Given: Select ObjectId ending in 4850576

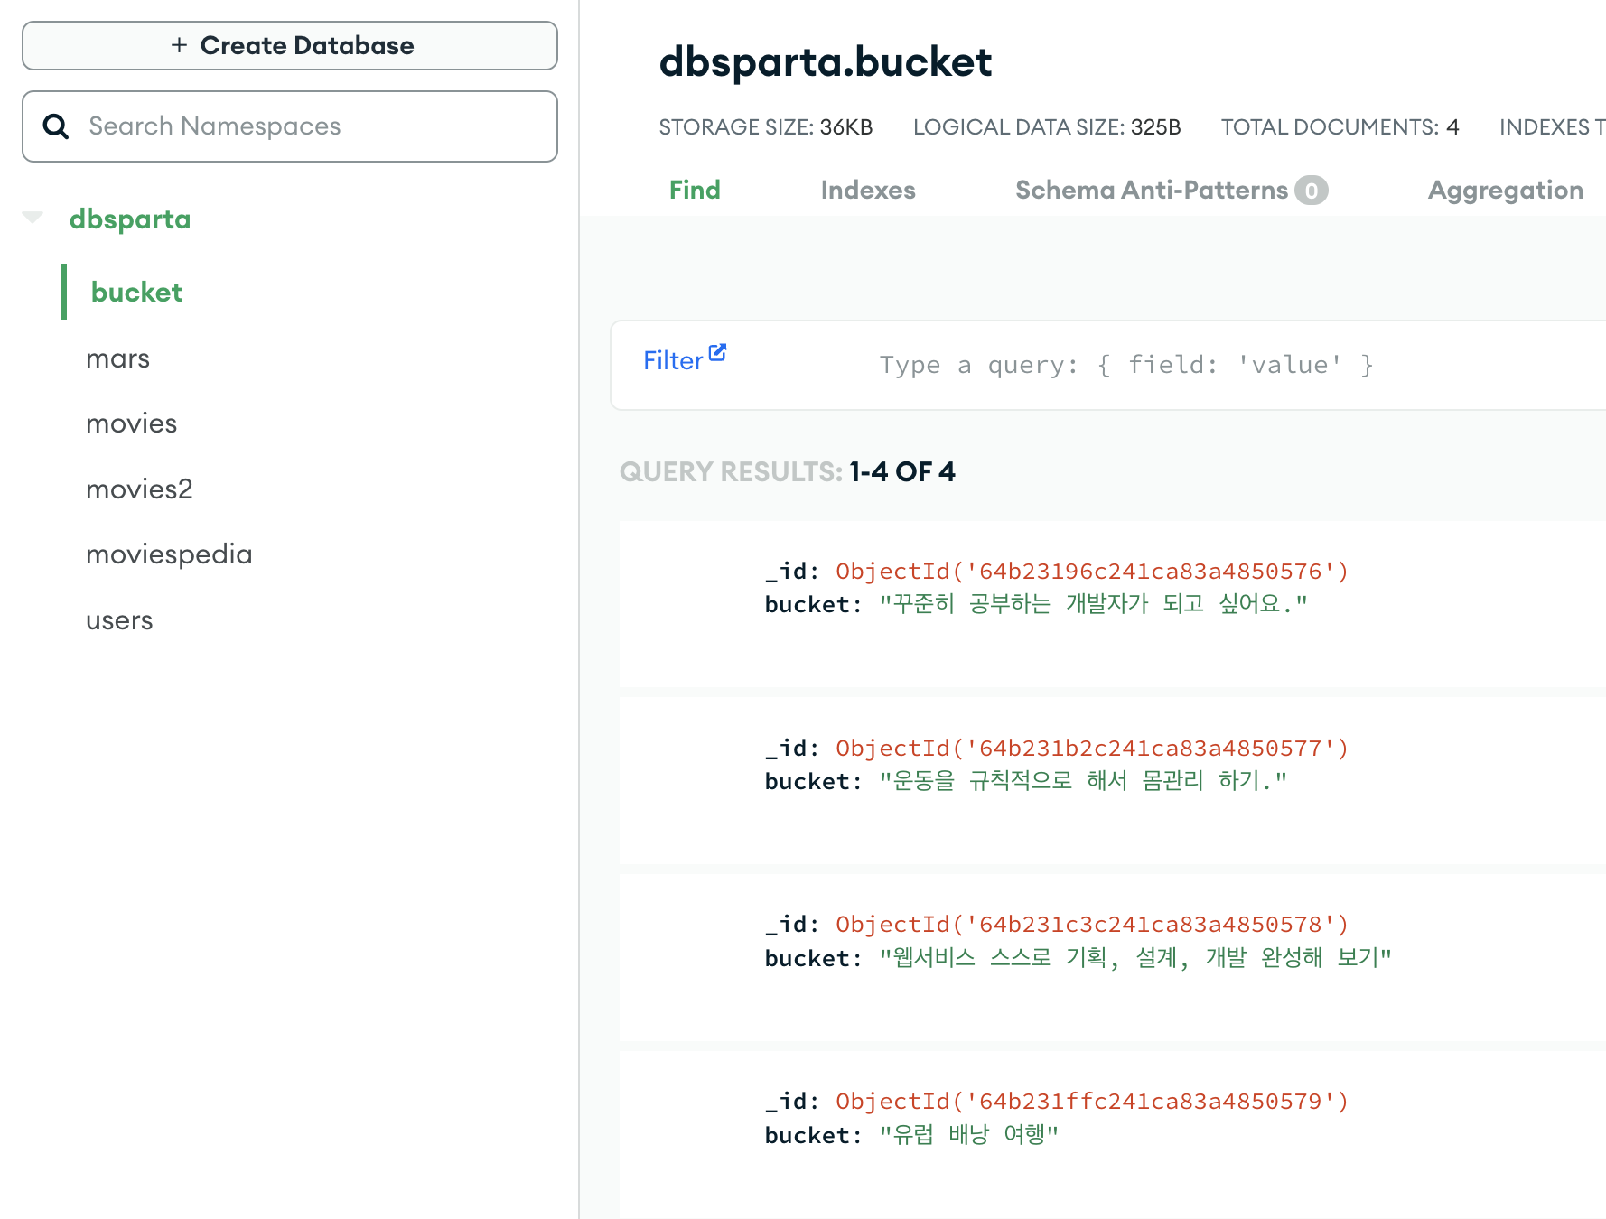Looking at the screenshot, I should pos(1092,571).
